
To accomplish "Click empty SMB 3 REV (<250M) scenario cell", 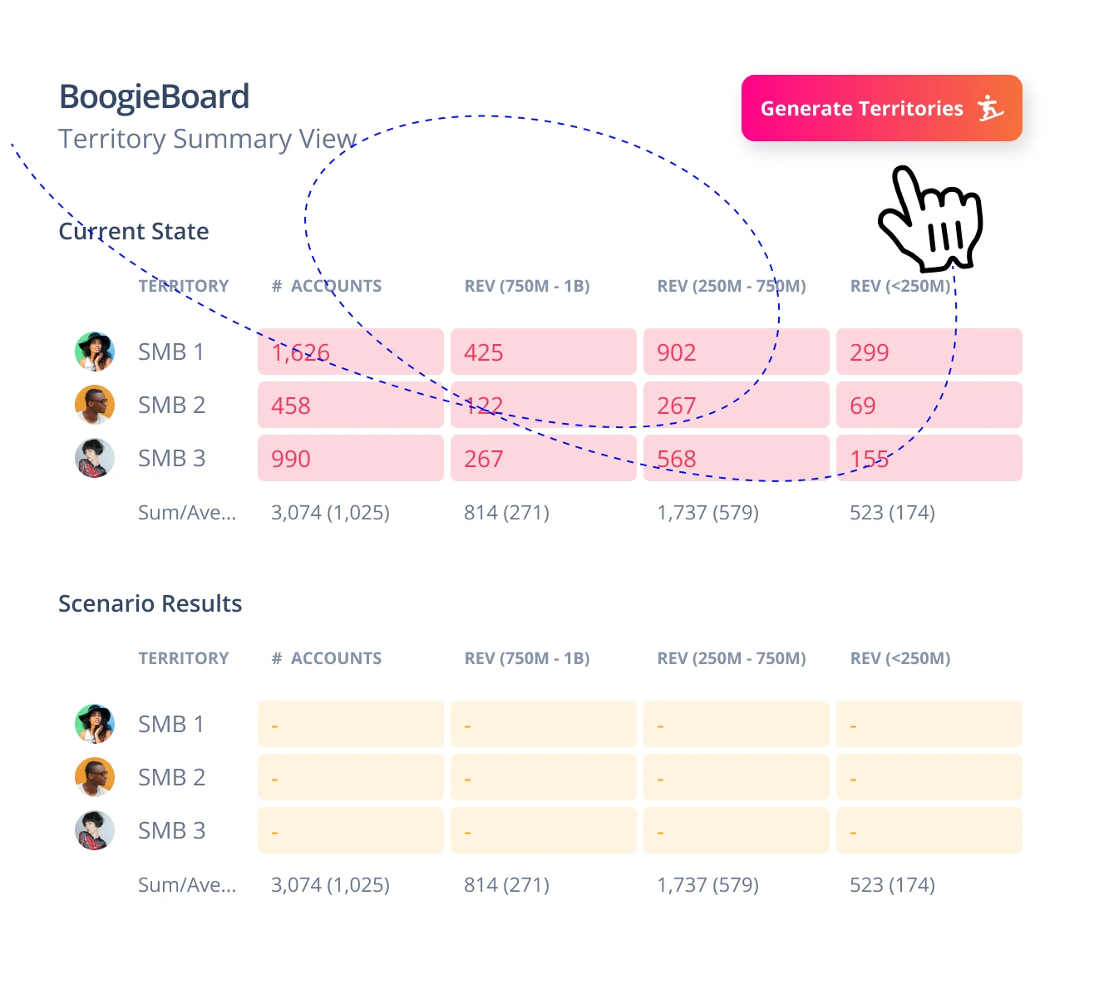I will point(929,830).
